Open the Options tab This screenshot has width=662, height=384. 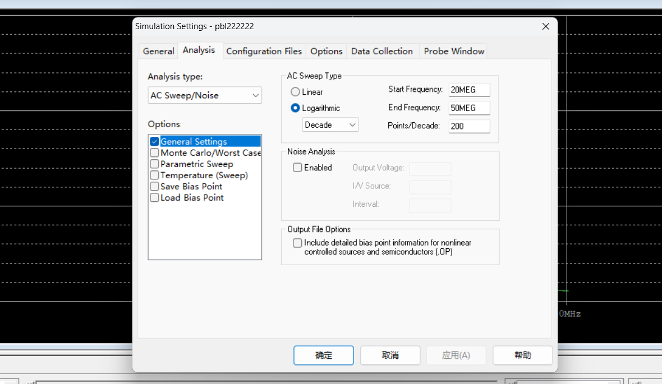pos(326,51)
